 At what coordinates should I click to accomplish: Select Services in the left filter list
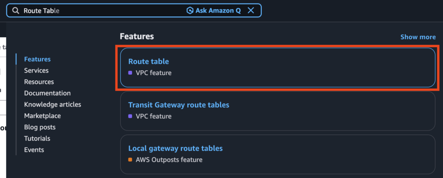(x=36, y=70)
